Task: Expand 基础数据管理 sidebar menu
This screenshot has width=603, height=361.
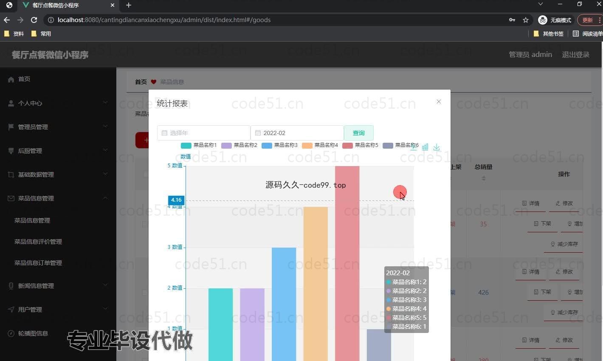Action: (x=58, y=175)
